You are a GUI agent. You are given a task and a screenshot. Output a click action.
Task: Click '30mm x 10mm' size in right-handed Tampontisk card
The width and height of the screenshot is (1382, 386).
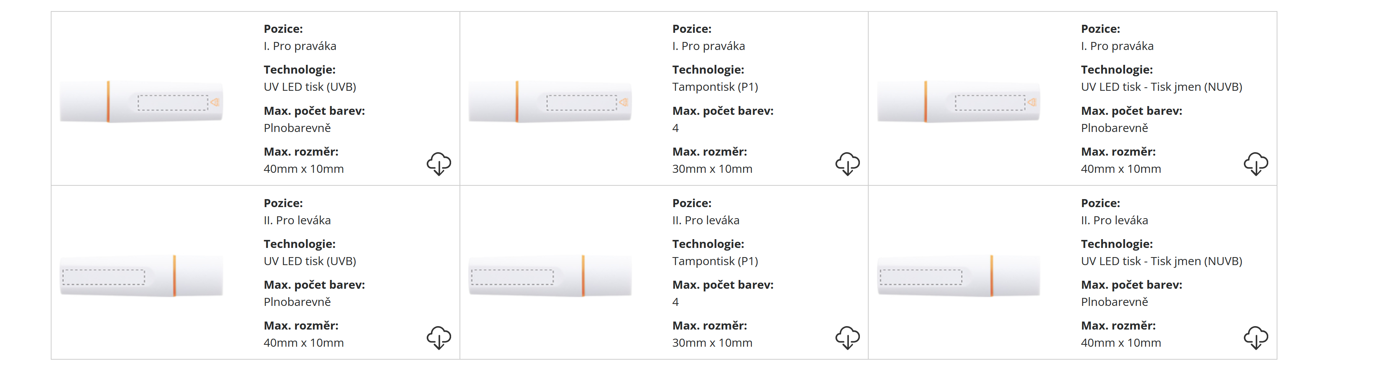(712, 169)
